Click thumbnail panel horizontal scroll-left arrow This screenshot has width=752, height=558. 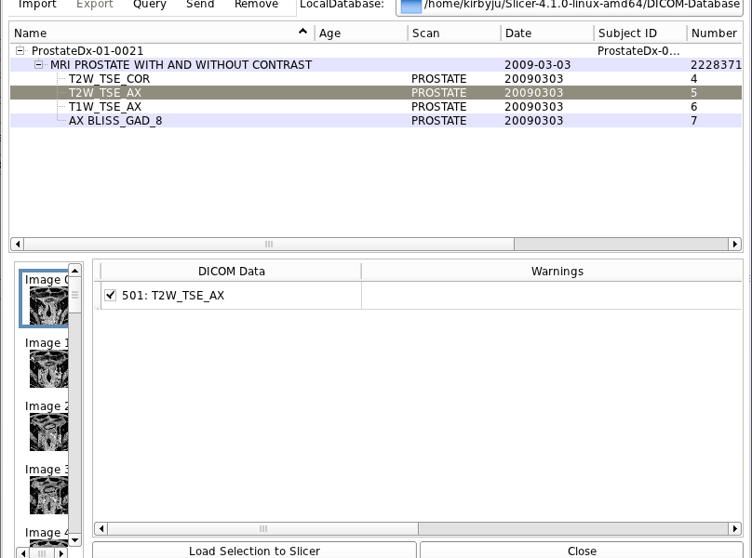pos(23,553)
